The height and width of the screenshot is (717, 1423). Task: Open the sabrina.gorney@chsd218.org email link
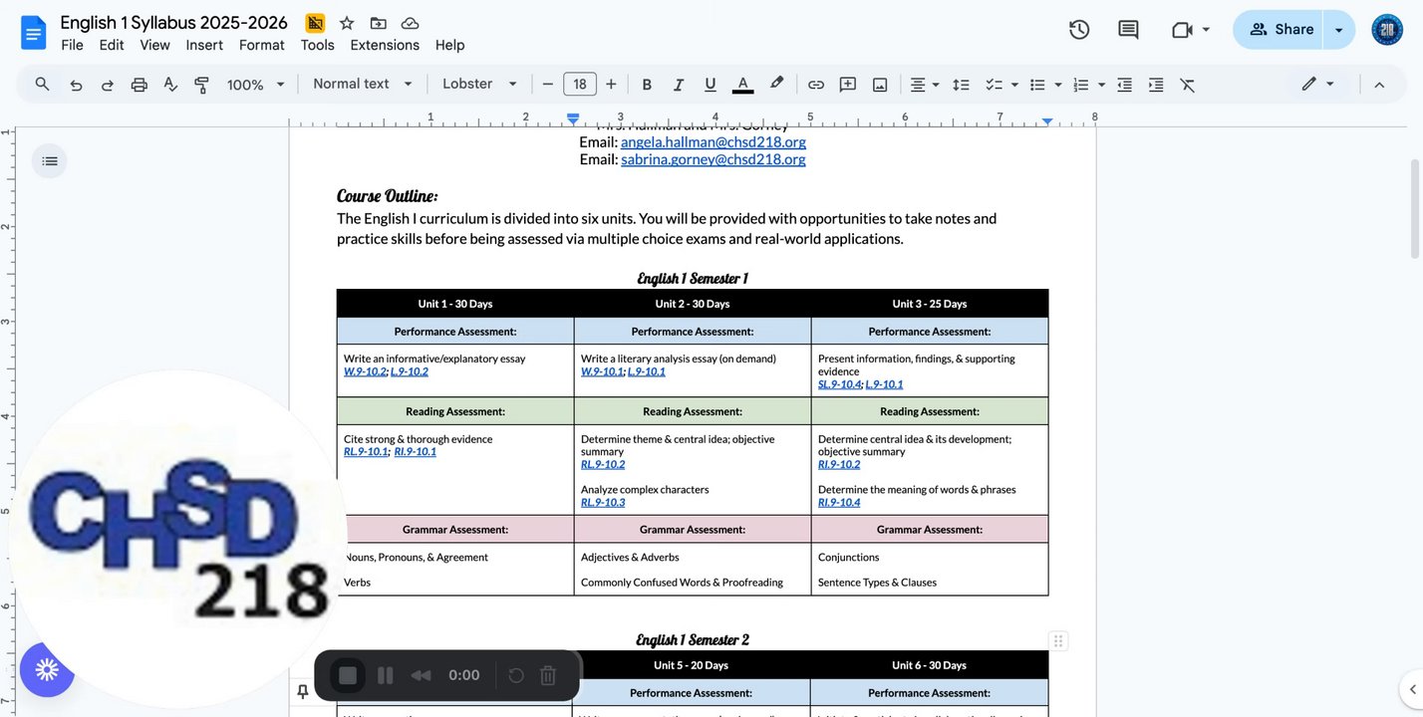pyautogui.click(x=713, y=159)
